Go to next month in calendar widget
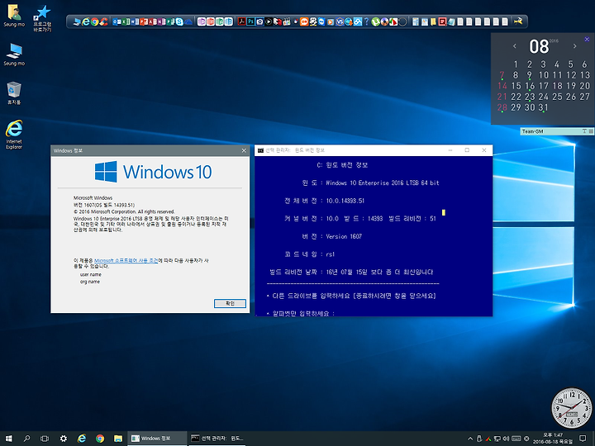Screen dimensions: 595x446 [x=575, y=46]
